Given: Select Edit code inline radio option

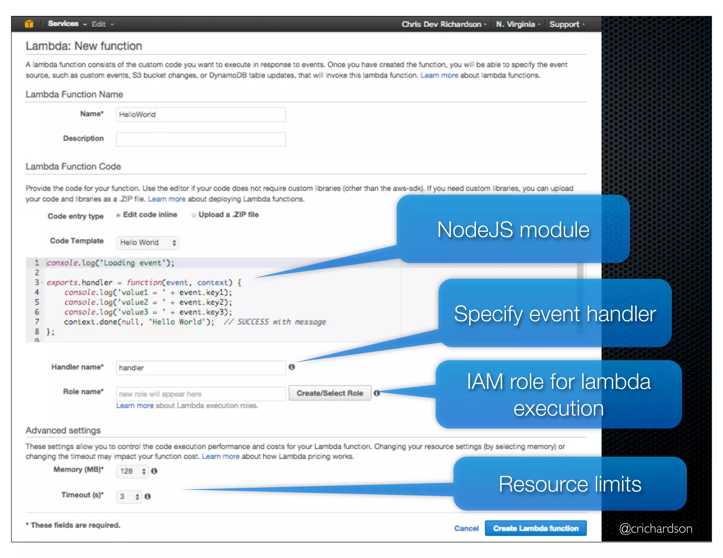Looking at the screenshot, I should click(x=118, y=215).
